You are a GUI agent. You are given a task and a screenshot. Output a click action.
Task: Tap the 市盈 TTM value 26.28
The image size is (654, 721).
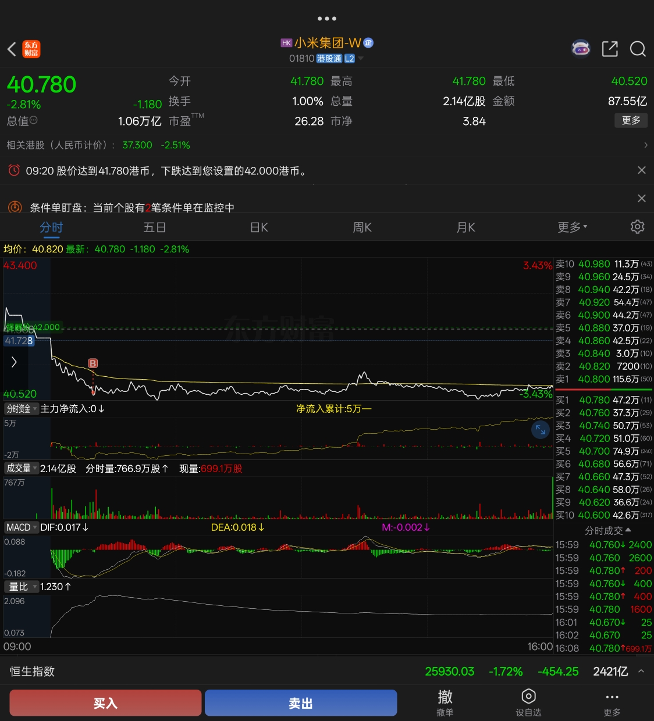tap(309, 121)
